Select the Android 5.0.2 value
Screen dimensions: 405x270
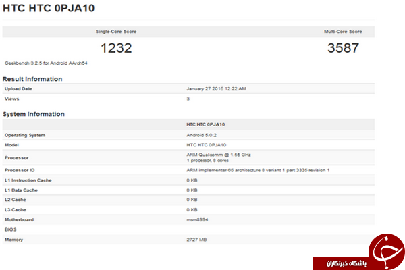coord(201,135)
